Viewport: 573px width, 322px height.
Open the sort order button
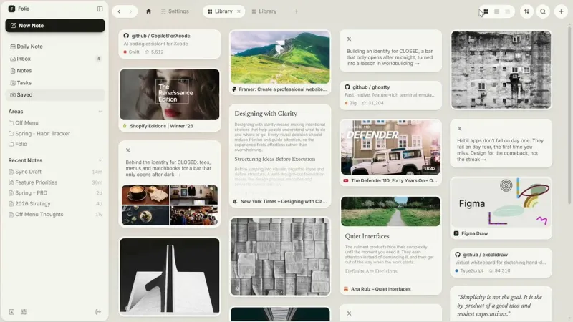coord(526,11)
